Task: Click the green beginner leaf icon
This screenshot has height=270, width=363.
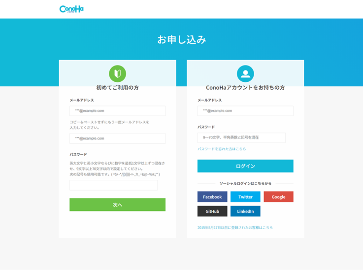Action: (x=117, y=73)
